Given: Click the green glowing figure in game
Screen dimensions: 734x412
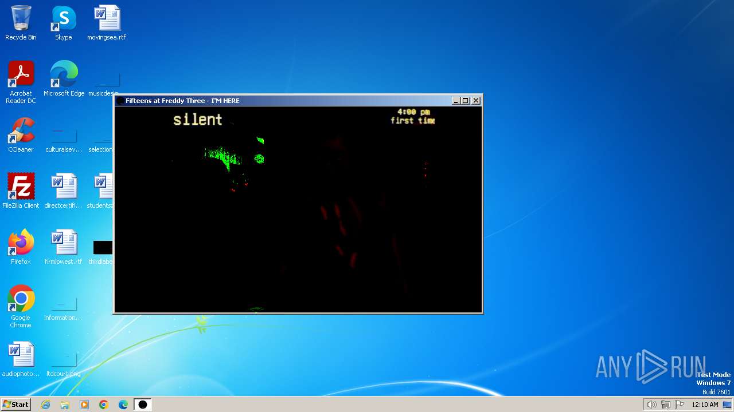Looking at the screenshot, I should point(224,157).
